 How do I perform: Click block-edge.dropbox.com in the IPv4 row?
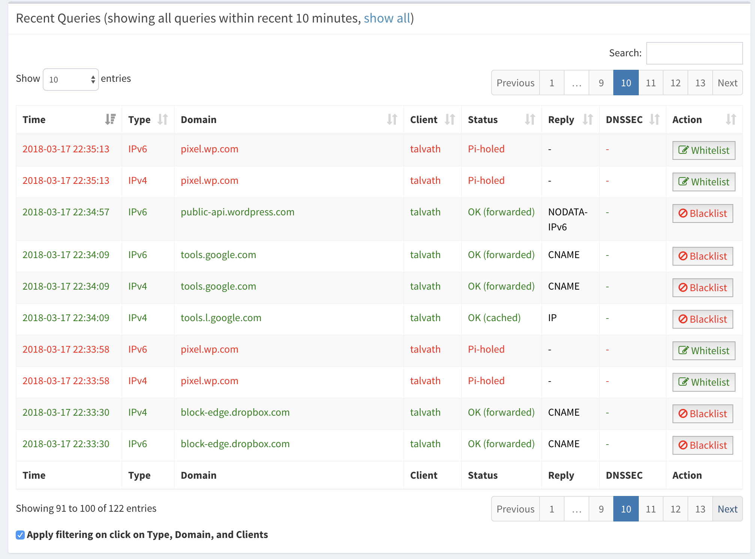point(235,412)
